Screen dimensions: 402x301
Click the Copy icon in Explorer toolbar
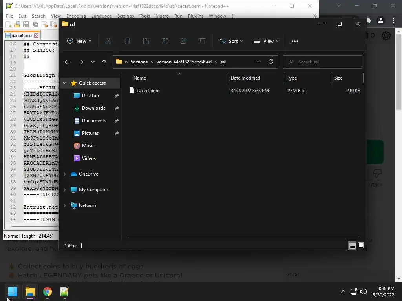(x=127, y=41)
